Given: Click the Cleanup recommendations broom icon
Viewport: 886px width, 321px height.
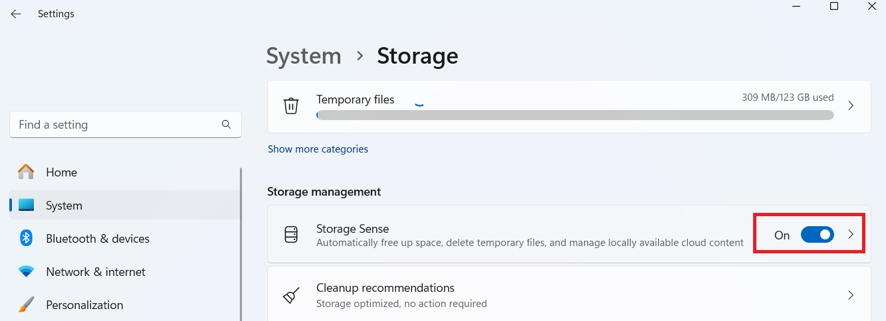Looking at the screenshot, I should point(291,295).
